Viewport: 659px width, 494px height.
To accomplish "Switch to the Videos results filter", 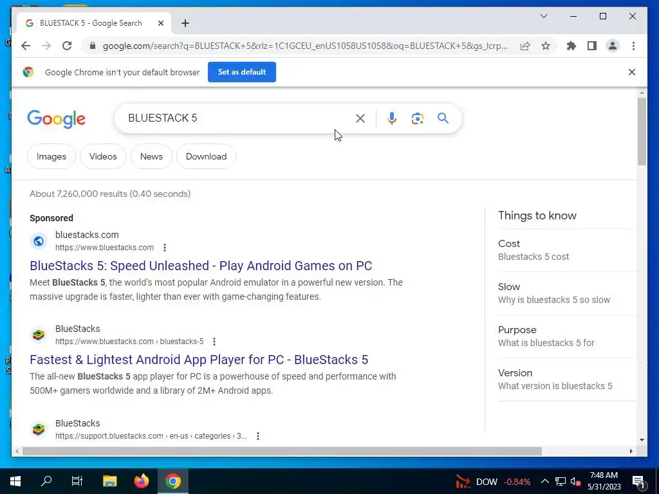I will (x=103, y=156).
